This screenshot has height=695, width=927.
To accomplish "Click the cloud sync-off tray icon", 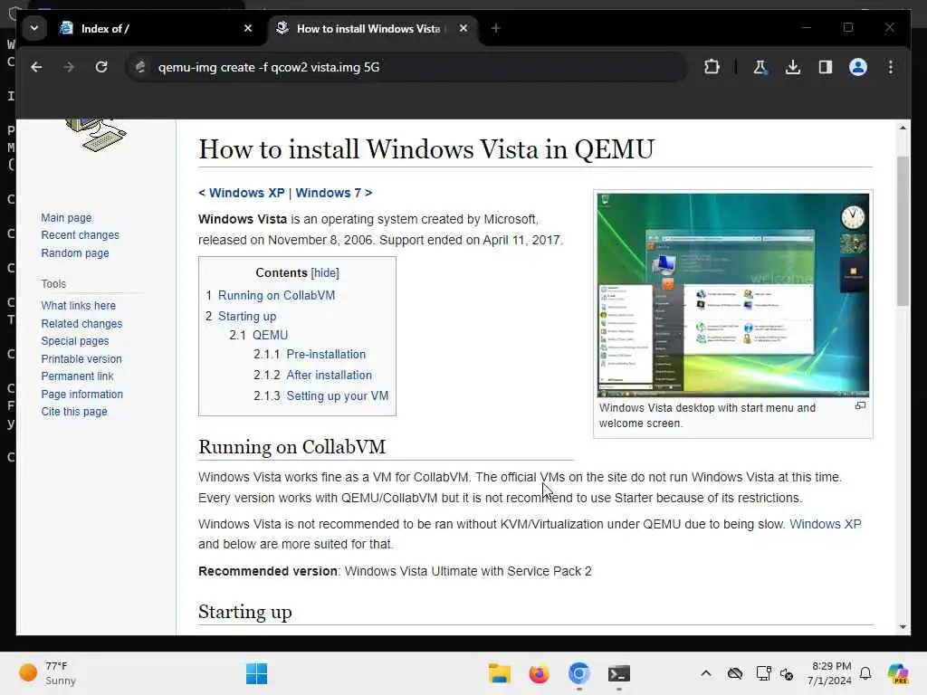I will point(735,673).
